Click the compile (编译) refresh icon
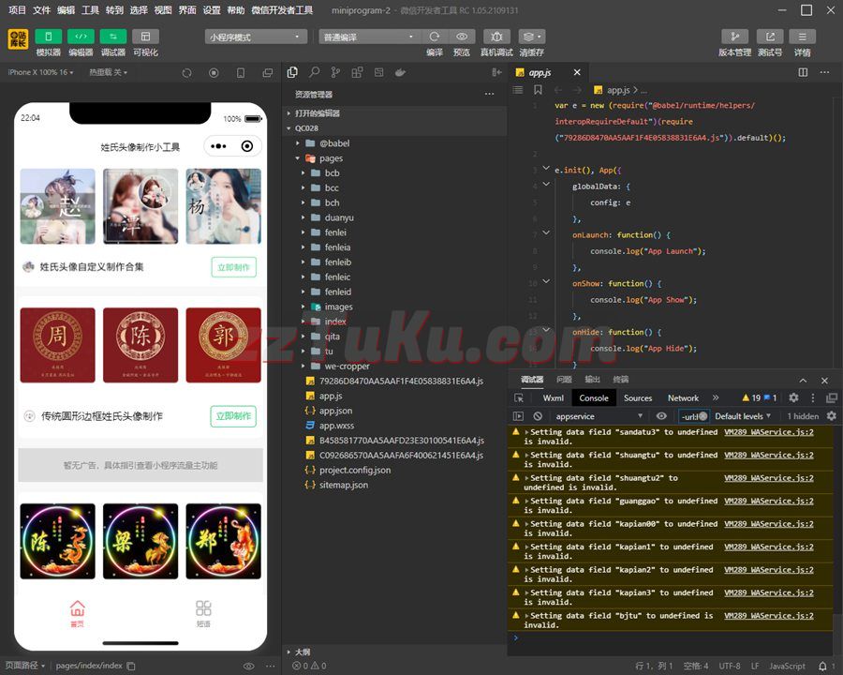 pyautogui.click(x=435, y=37)
